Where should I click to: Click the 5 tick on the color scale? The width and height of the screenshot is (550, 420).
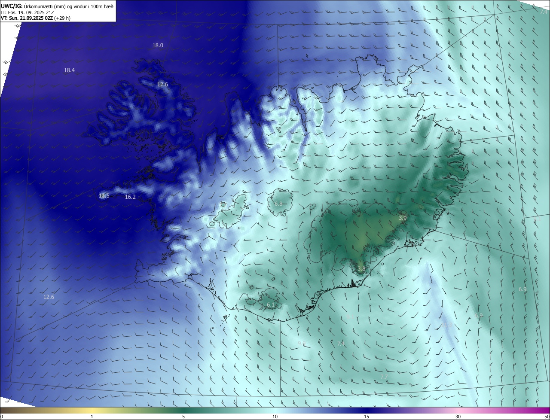pos(183,417)
